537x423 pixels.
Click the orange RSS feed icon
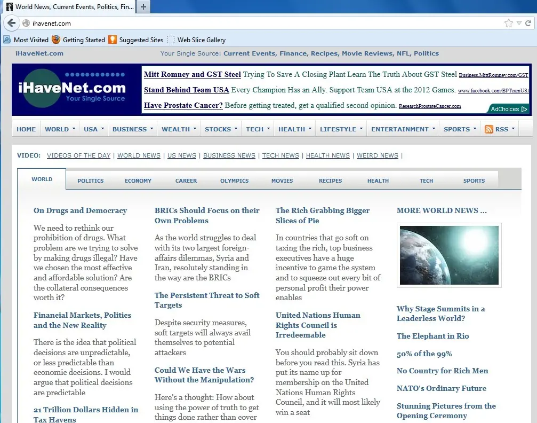click(x=488, y=129)
